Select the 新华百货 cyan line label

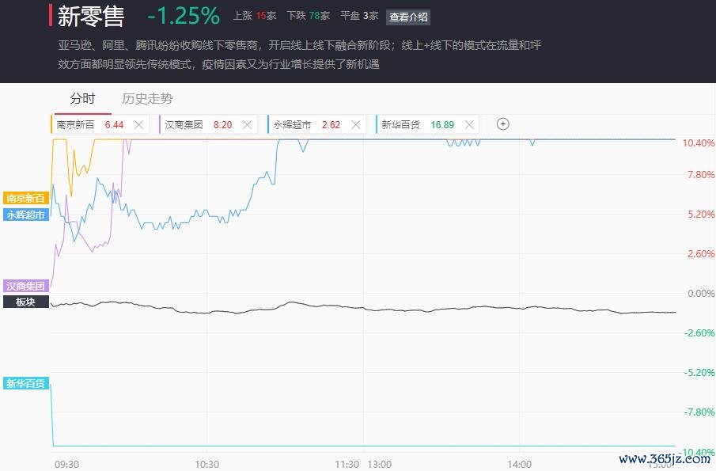pyautogui.click(x=25, y=383)
